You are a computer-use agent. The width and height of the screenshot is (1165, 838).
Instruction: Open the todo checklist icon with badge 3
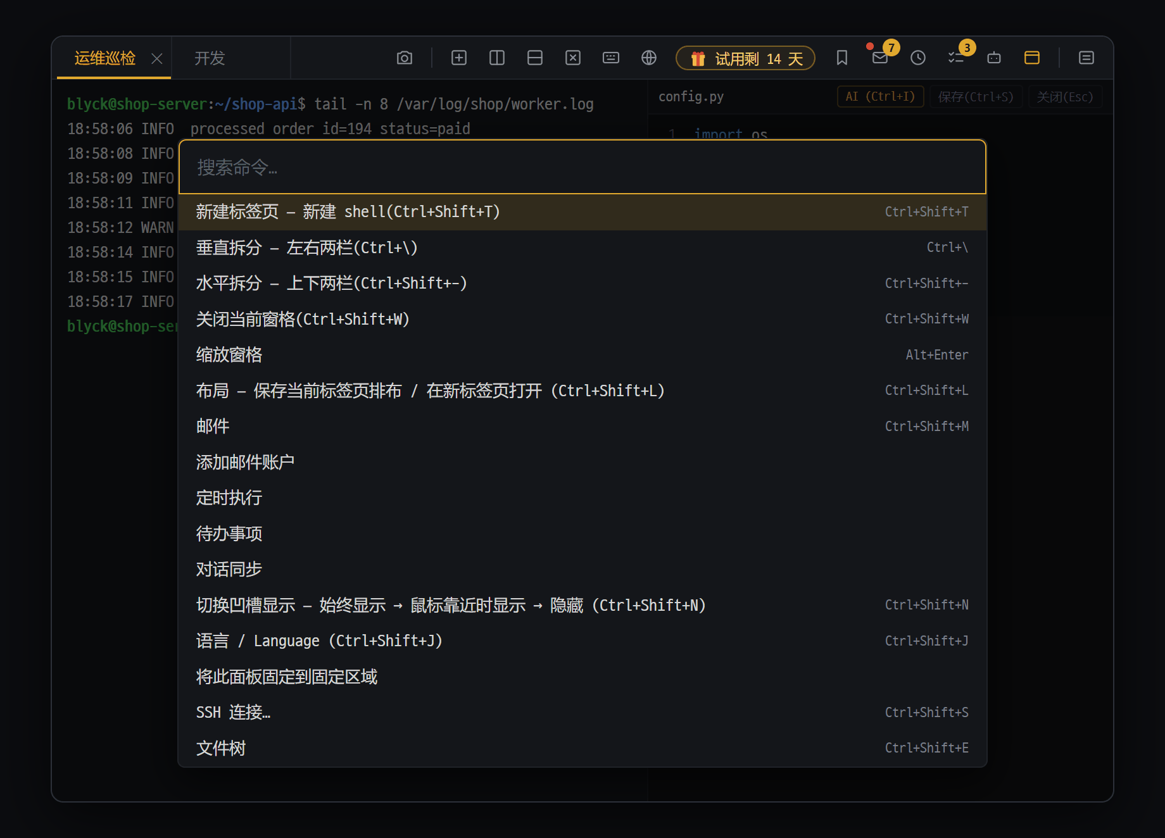pos(956,58)
